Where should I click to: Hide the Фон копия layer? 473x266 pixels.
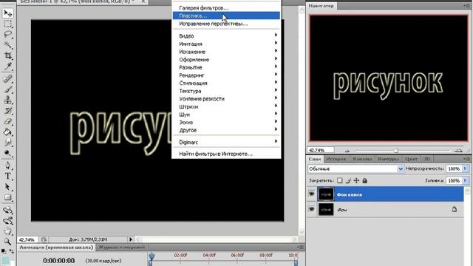coord(312,194)
